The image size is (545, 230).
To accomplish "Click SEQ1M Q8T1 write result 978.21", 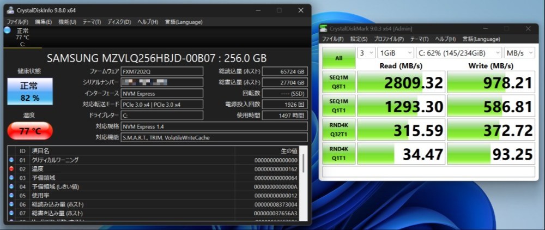I will tap(491, 82).
